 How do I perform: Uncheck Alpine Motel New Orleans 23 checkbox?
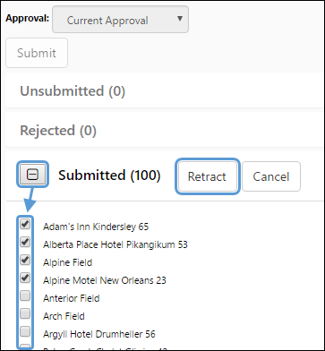[25, 278]
